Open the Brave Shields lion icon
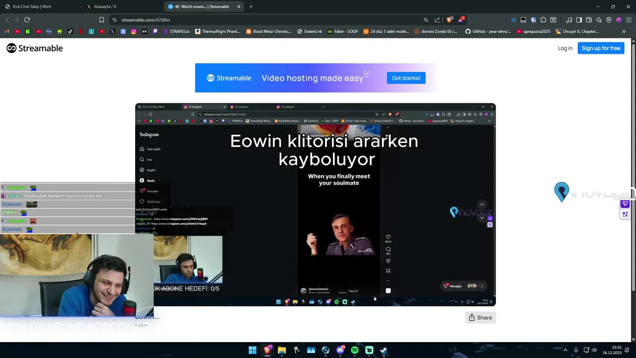 click(449, 20)
